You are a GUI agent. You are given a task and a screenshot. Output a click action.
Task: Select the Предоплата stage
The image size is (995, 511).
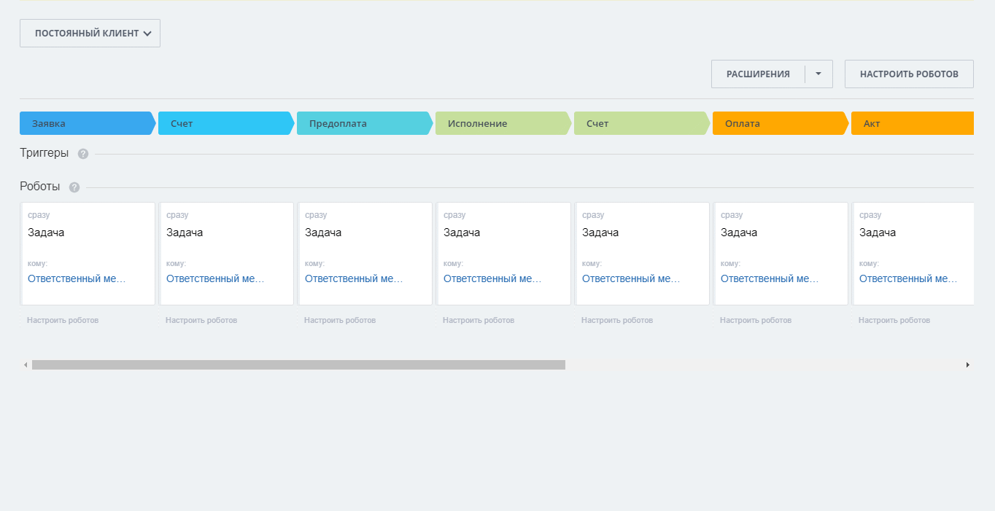pos(363,123)
